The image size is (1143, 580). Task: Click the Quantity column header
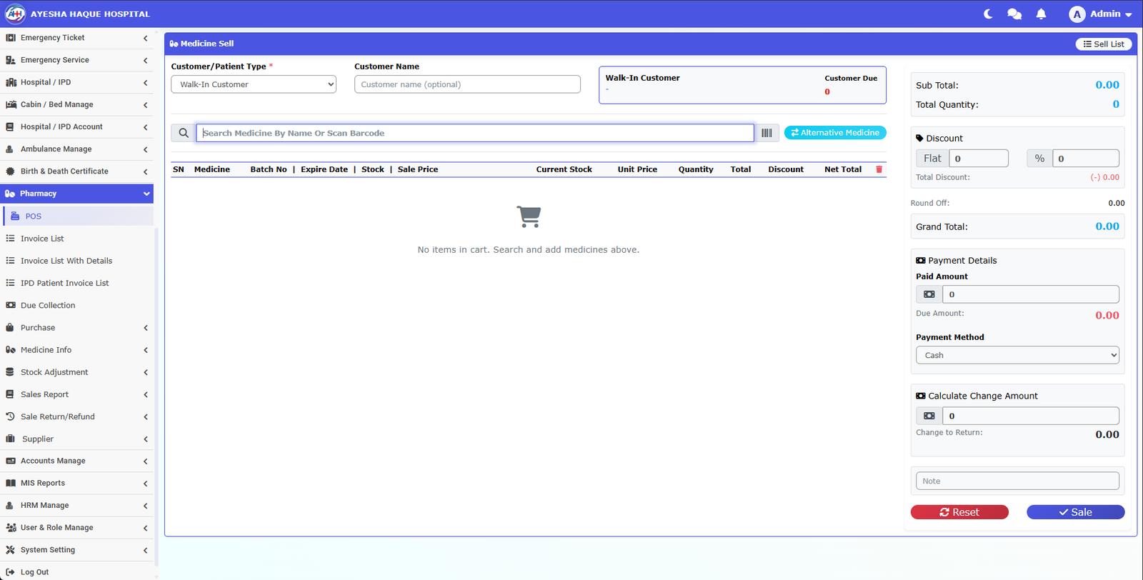point(696,169)
